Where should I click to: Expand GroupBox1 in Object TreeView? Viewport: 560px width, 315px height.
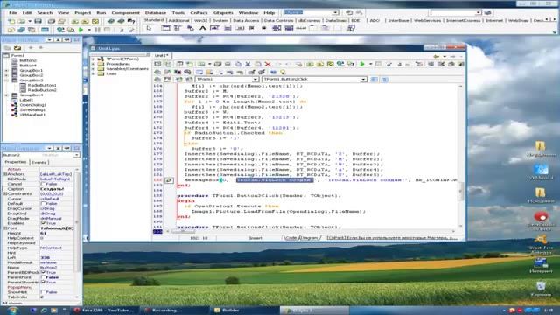tap(6, 71)
